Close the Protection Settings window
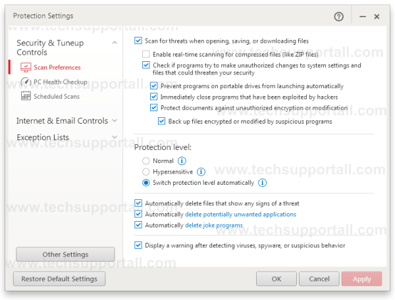Screen dimensions: 395x300 coord(377,16)
